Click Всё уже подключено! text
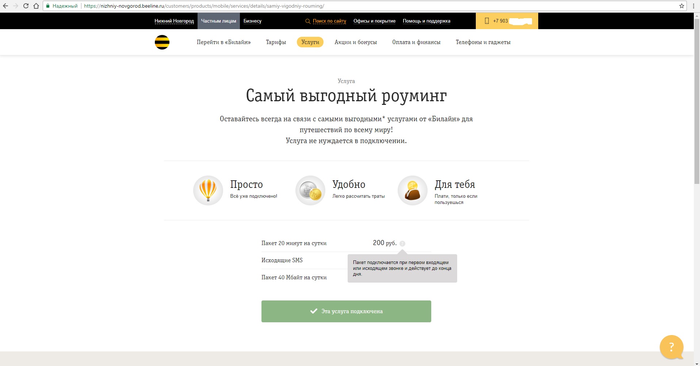The width and height of the screenshot is (700, 366). 254,196
